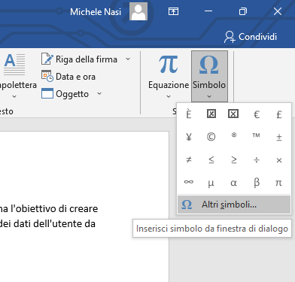
Task: Insert the pound £ symbol
Action: [279, 114]
